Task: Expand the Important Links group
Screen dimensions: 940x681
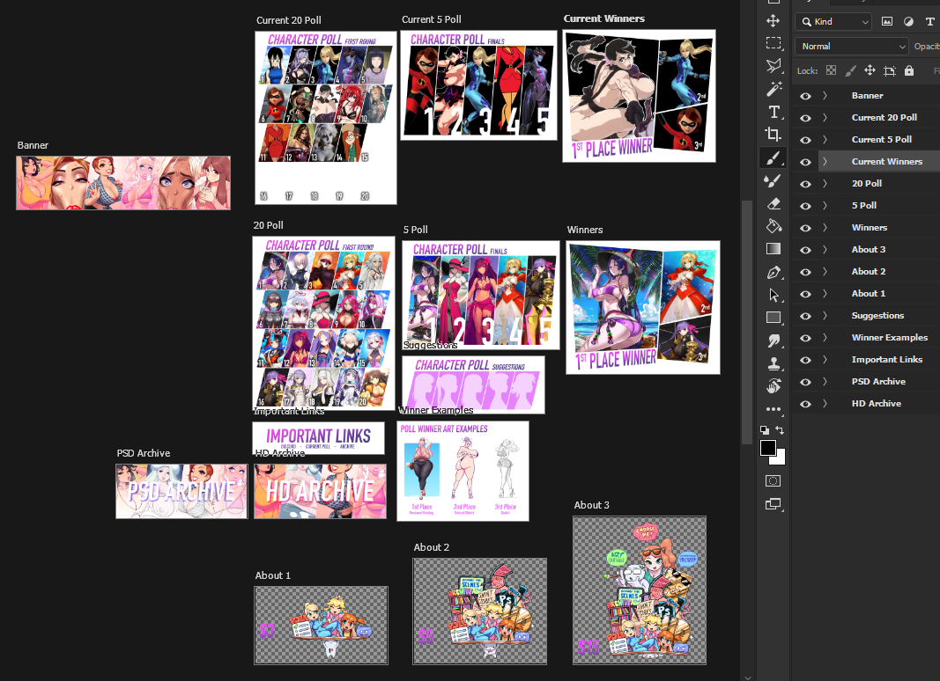Action: point(825,359)
